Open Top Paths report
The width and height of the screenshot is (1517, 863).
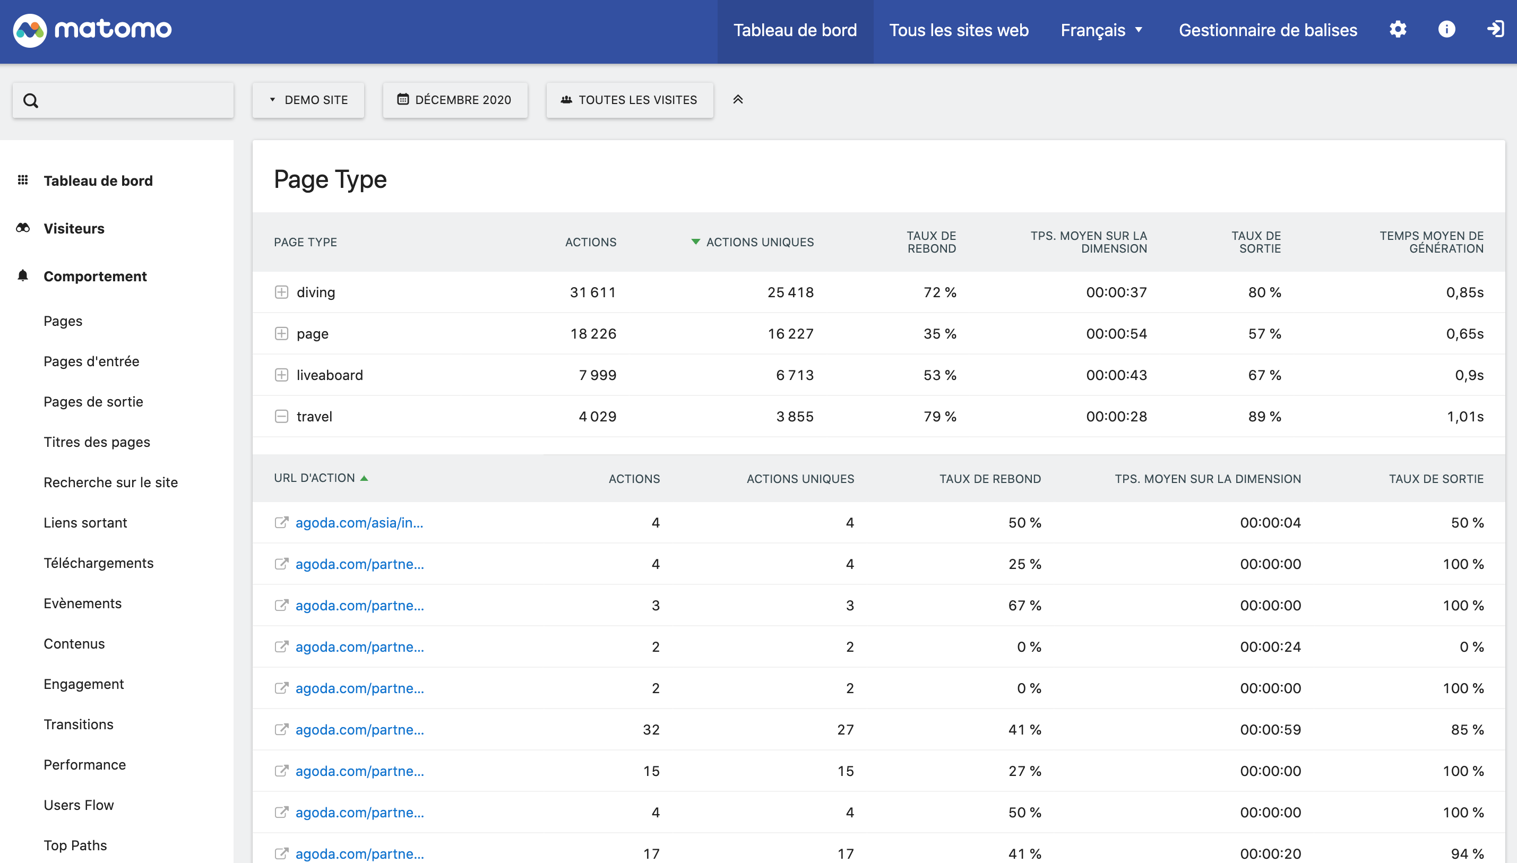point(75,845)
